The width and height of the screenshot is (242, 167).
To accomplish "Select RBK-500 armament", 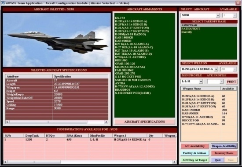I will 121,60.
